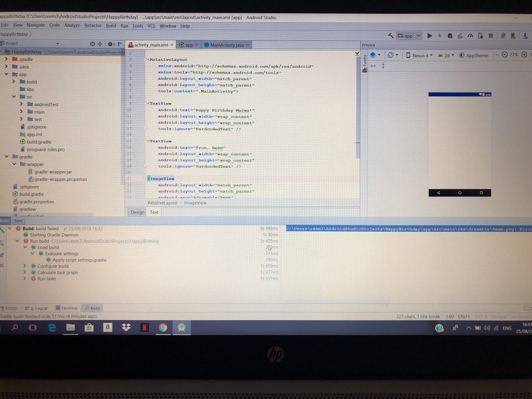
Task: Open API 28 version dropdown
Action: 446,55
